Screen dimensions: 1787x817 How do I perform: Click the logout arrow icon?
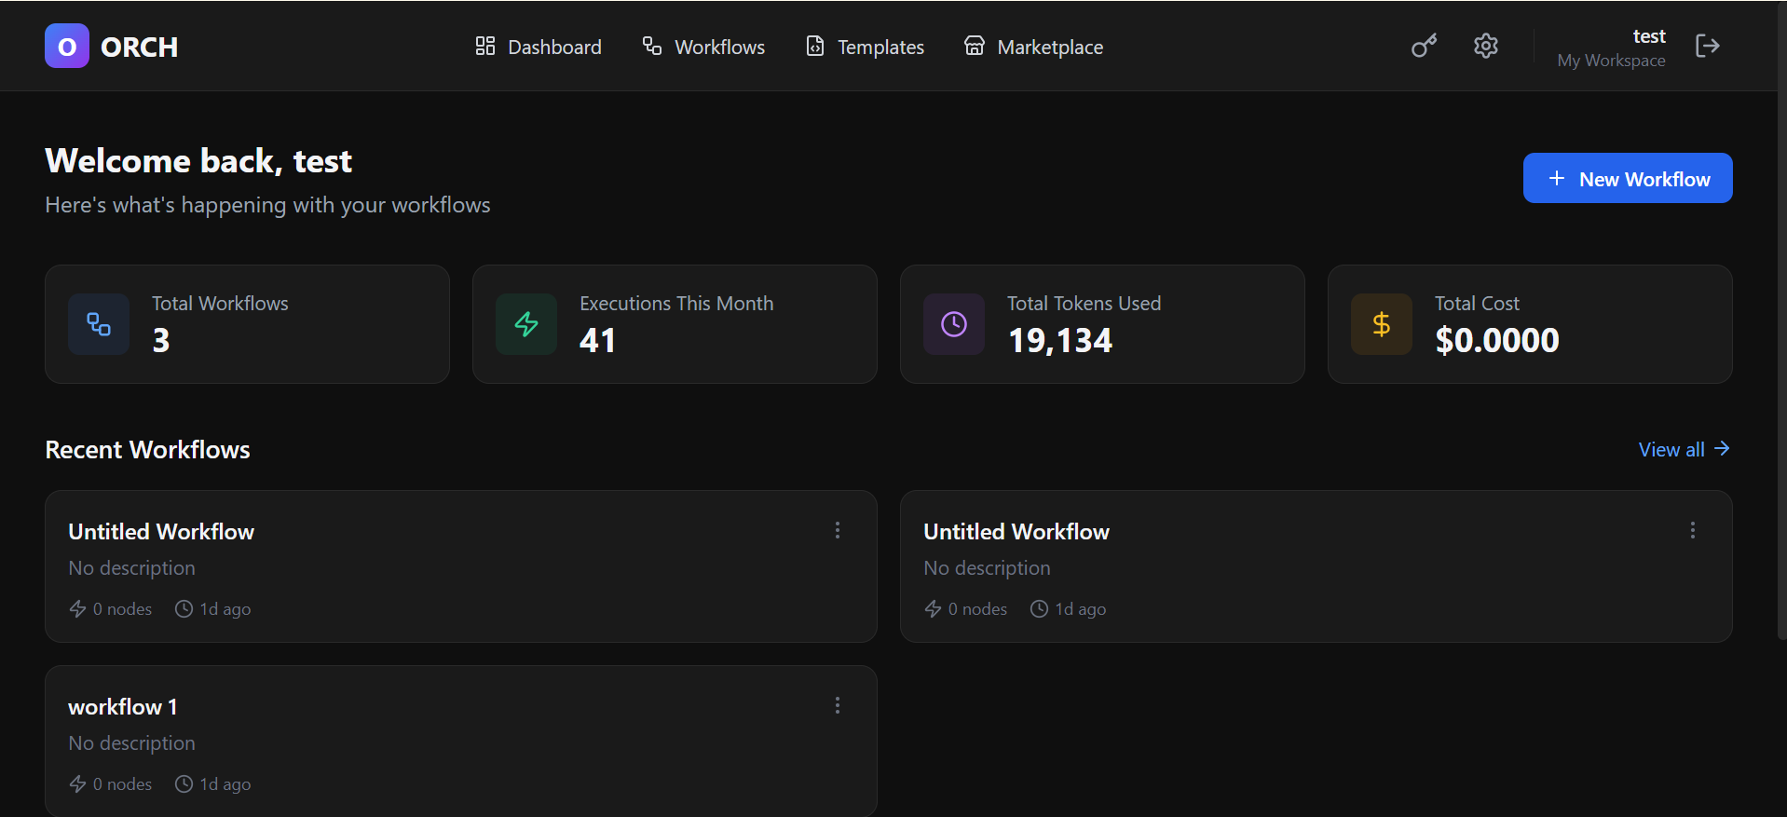1707,46
